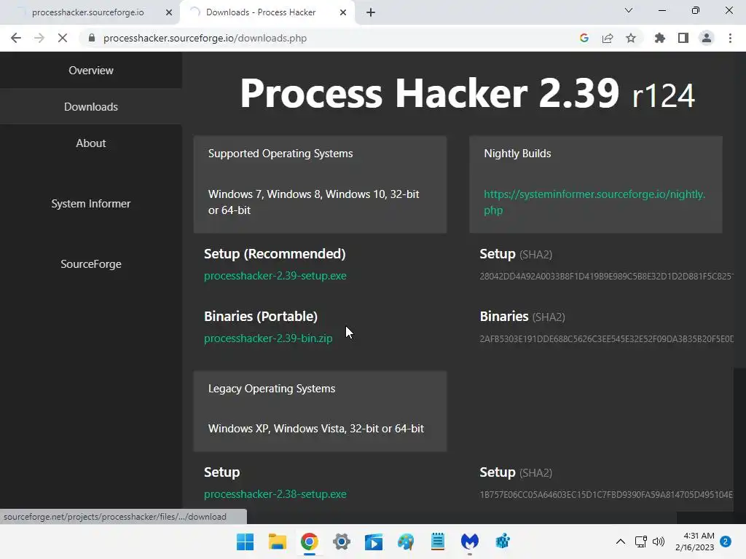Close the processhacker.sourceforge.io tab
746x559 pixels.
click(x=169, y=12)
